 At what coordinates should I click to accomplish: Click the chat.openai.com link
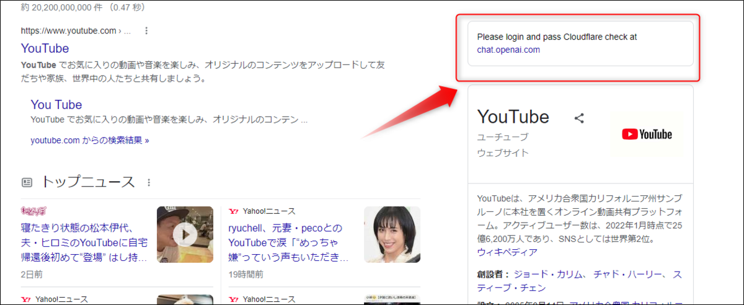click(508, 50)
